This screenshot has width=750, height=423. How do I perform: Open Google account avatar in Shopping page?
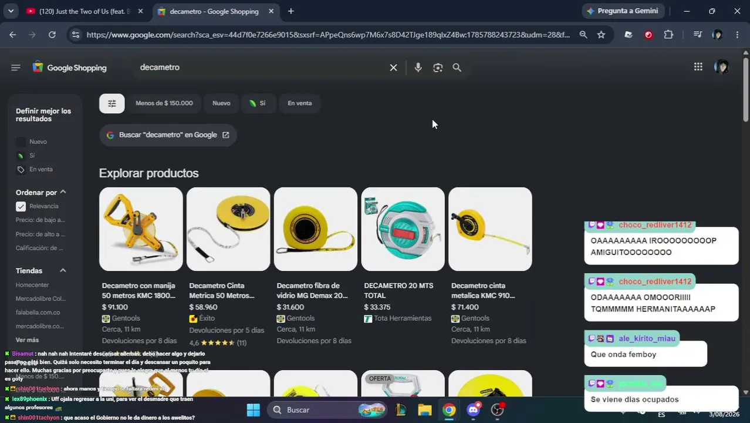tap(721, 67)
